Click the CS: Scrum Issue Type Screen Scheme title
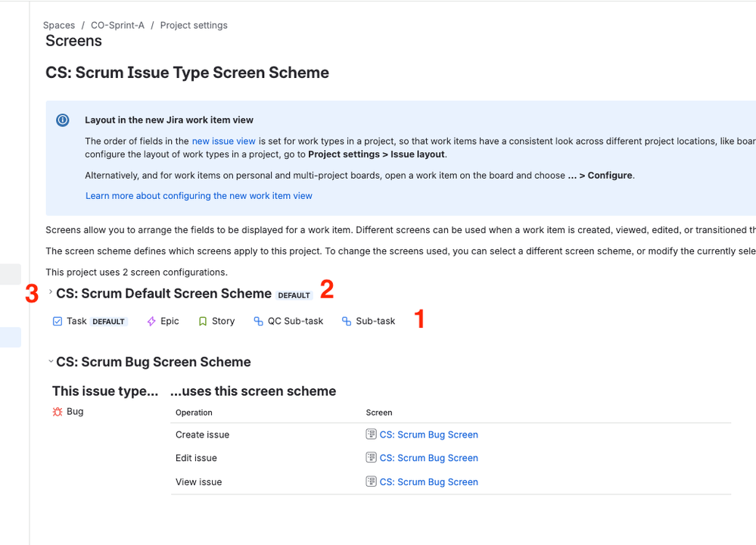The height and width of the screenshot is (545, 756). pyautogui.click(x=187, y=73)
